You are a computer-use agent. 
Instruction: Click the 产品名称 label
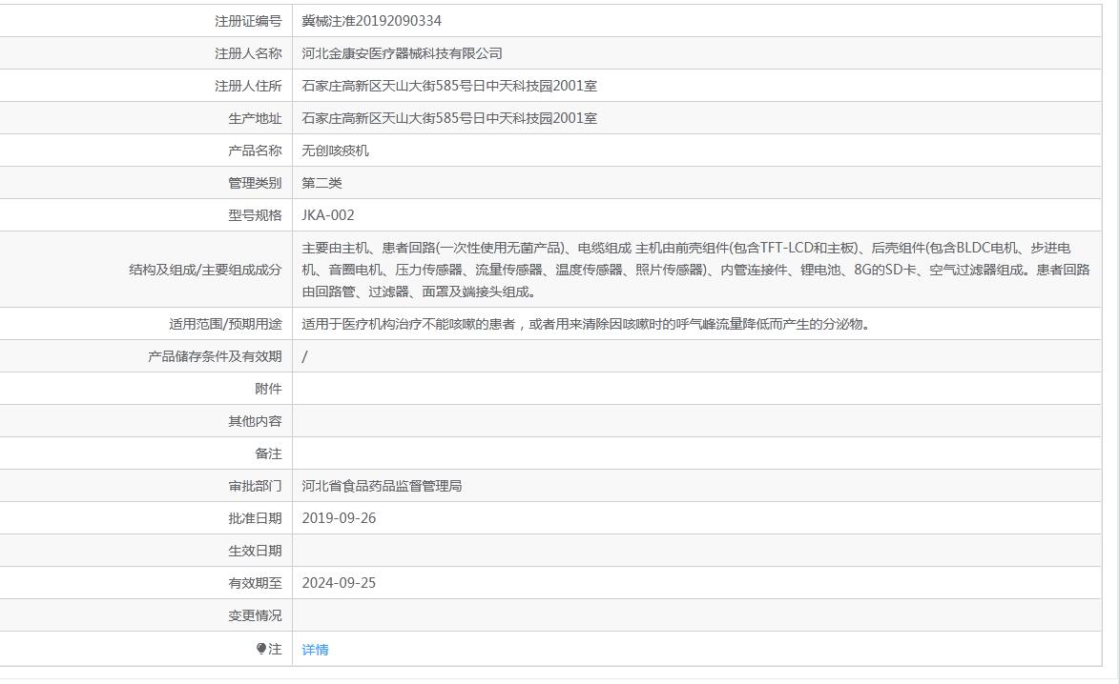click(255, 151)
